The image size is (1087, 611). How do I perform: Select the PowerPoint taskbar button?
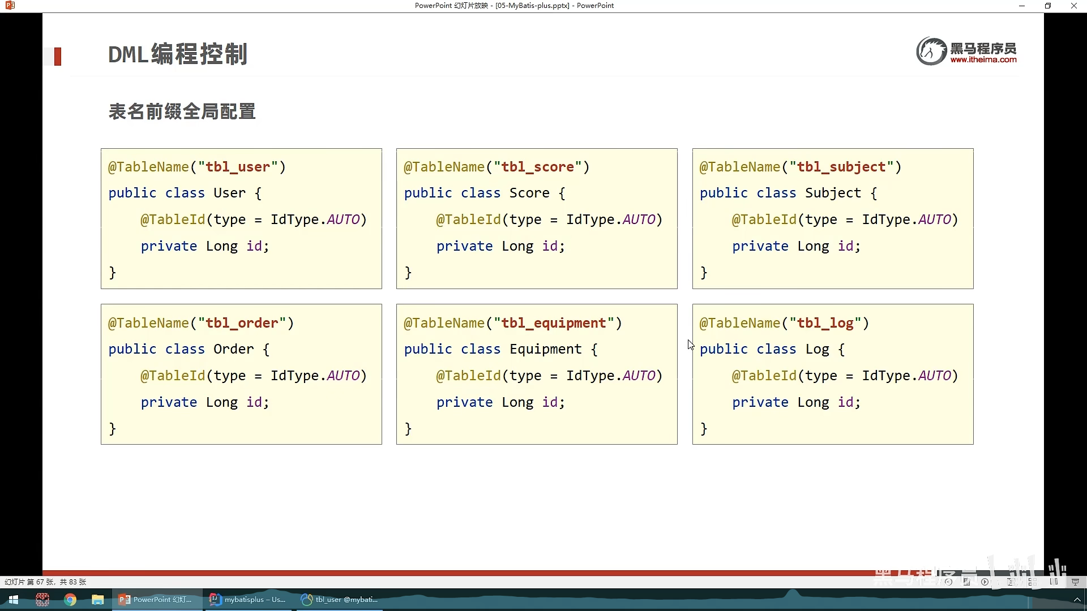156,600
